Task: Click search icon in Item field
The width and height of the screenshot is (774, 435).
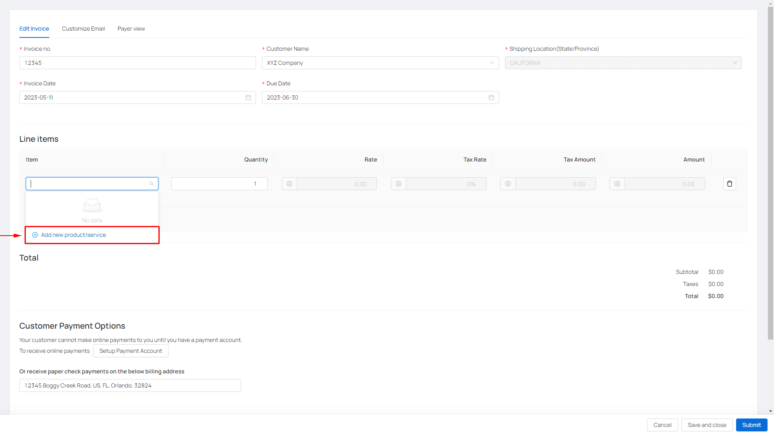Action: pyautogui.click(x=152, y=184)
